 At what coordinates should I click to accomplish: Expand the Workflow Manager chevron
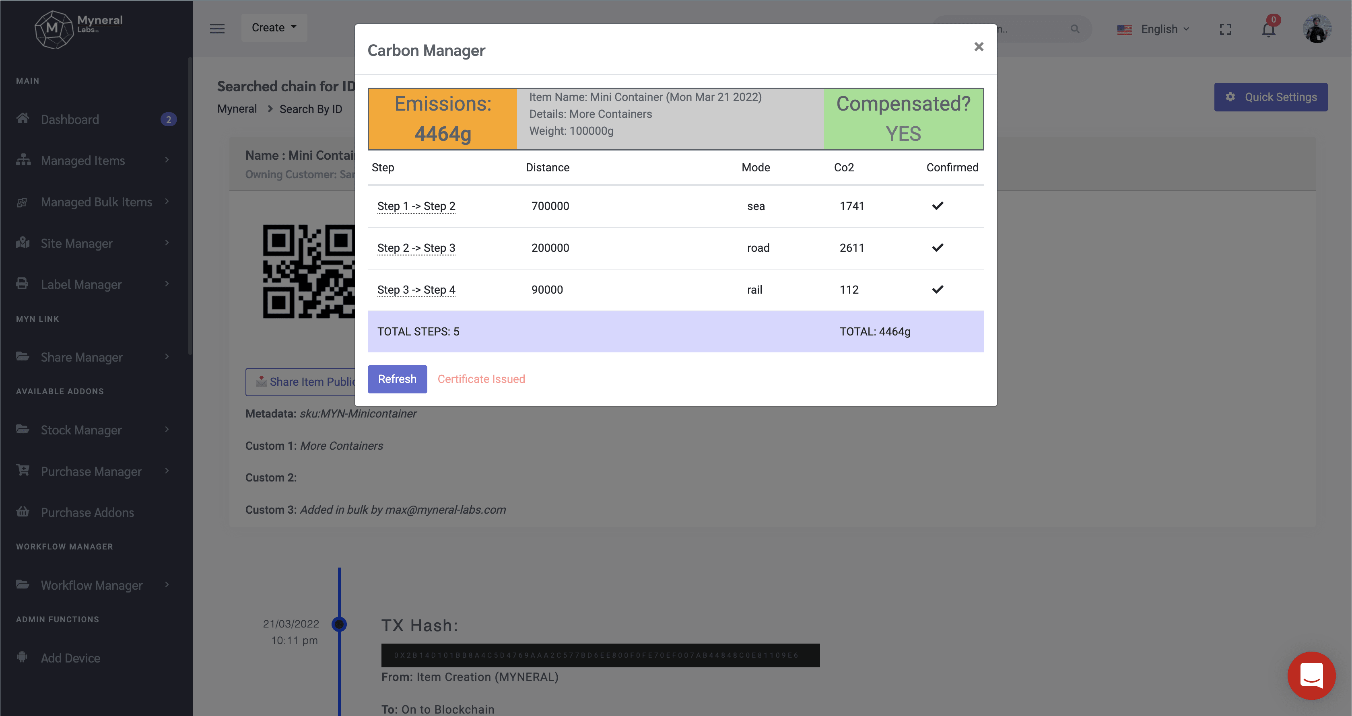tap(167, 584)
